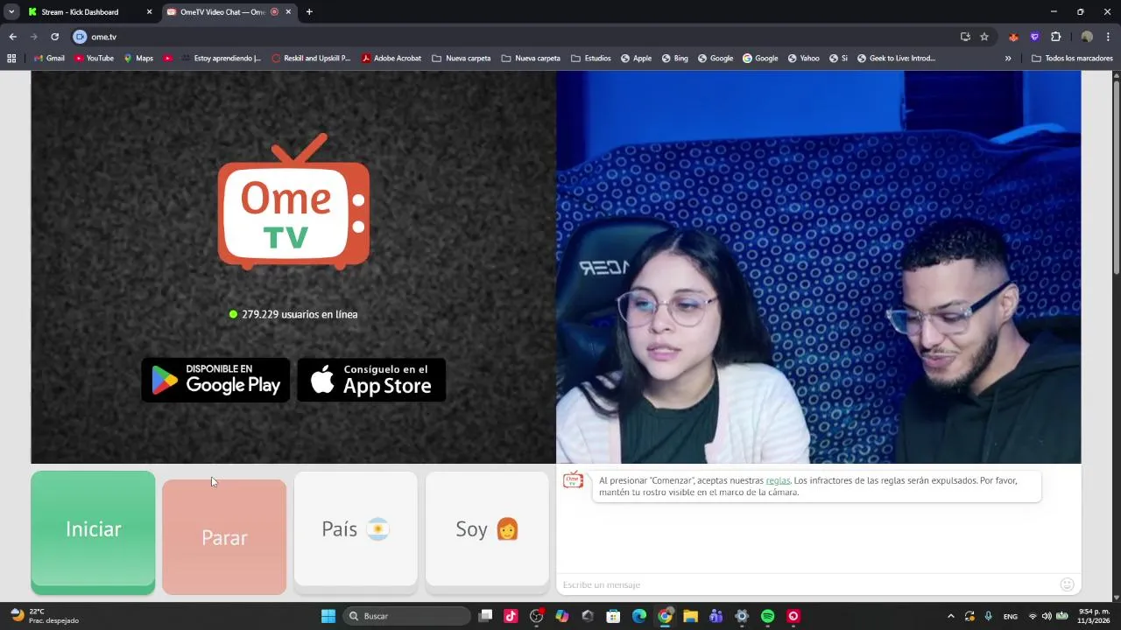Open the Yahoo bookmark
This screenshot has width=1121, height=630.
pyautogui.click(x=803, y=59)
